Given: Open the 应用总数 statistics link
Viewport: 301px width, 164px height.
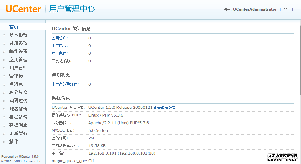Looking at the screenshot, I should (x=59, y=38).
